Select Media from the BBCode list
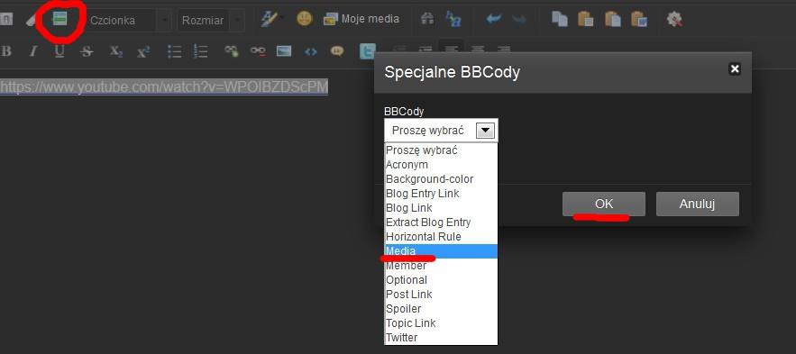 point(441,251)
